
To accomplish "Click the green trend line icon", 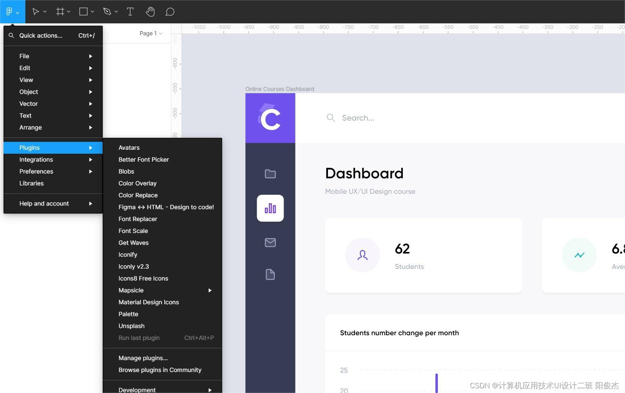I will tap(579, 255).
